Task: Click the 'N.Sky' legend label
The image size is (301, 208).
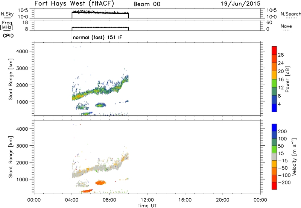Action: click(7, 14)
